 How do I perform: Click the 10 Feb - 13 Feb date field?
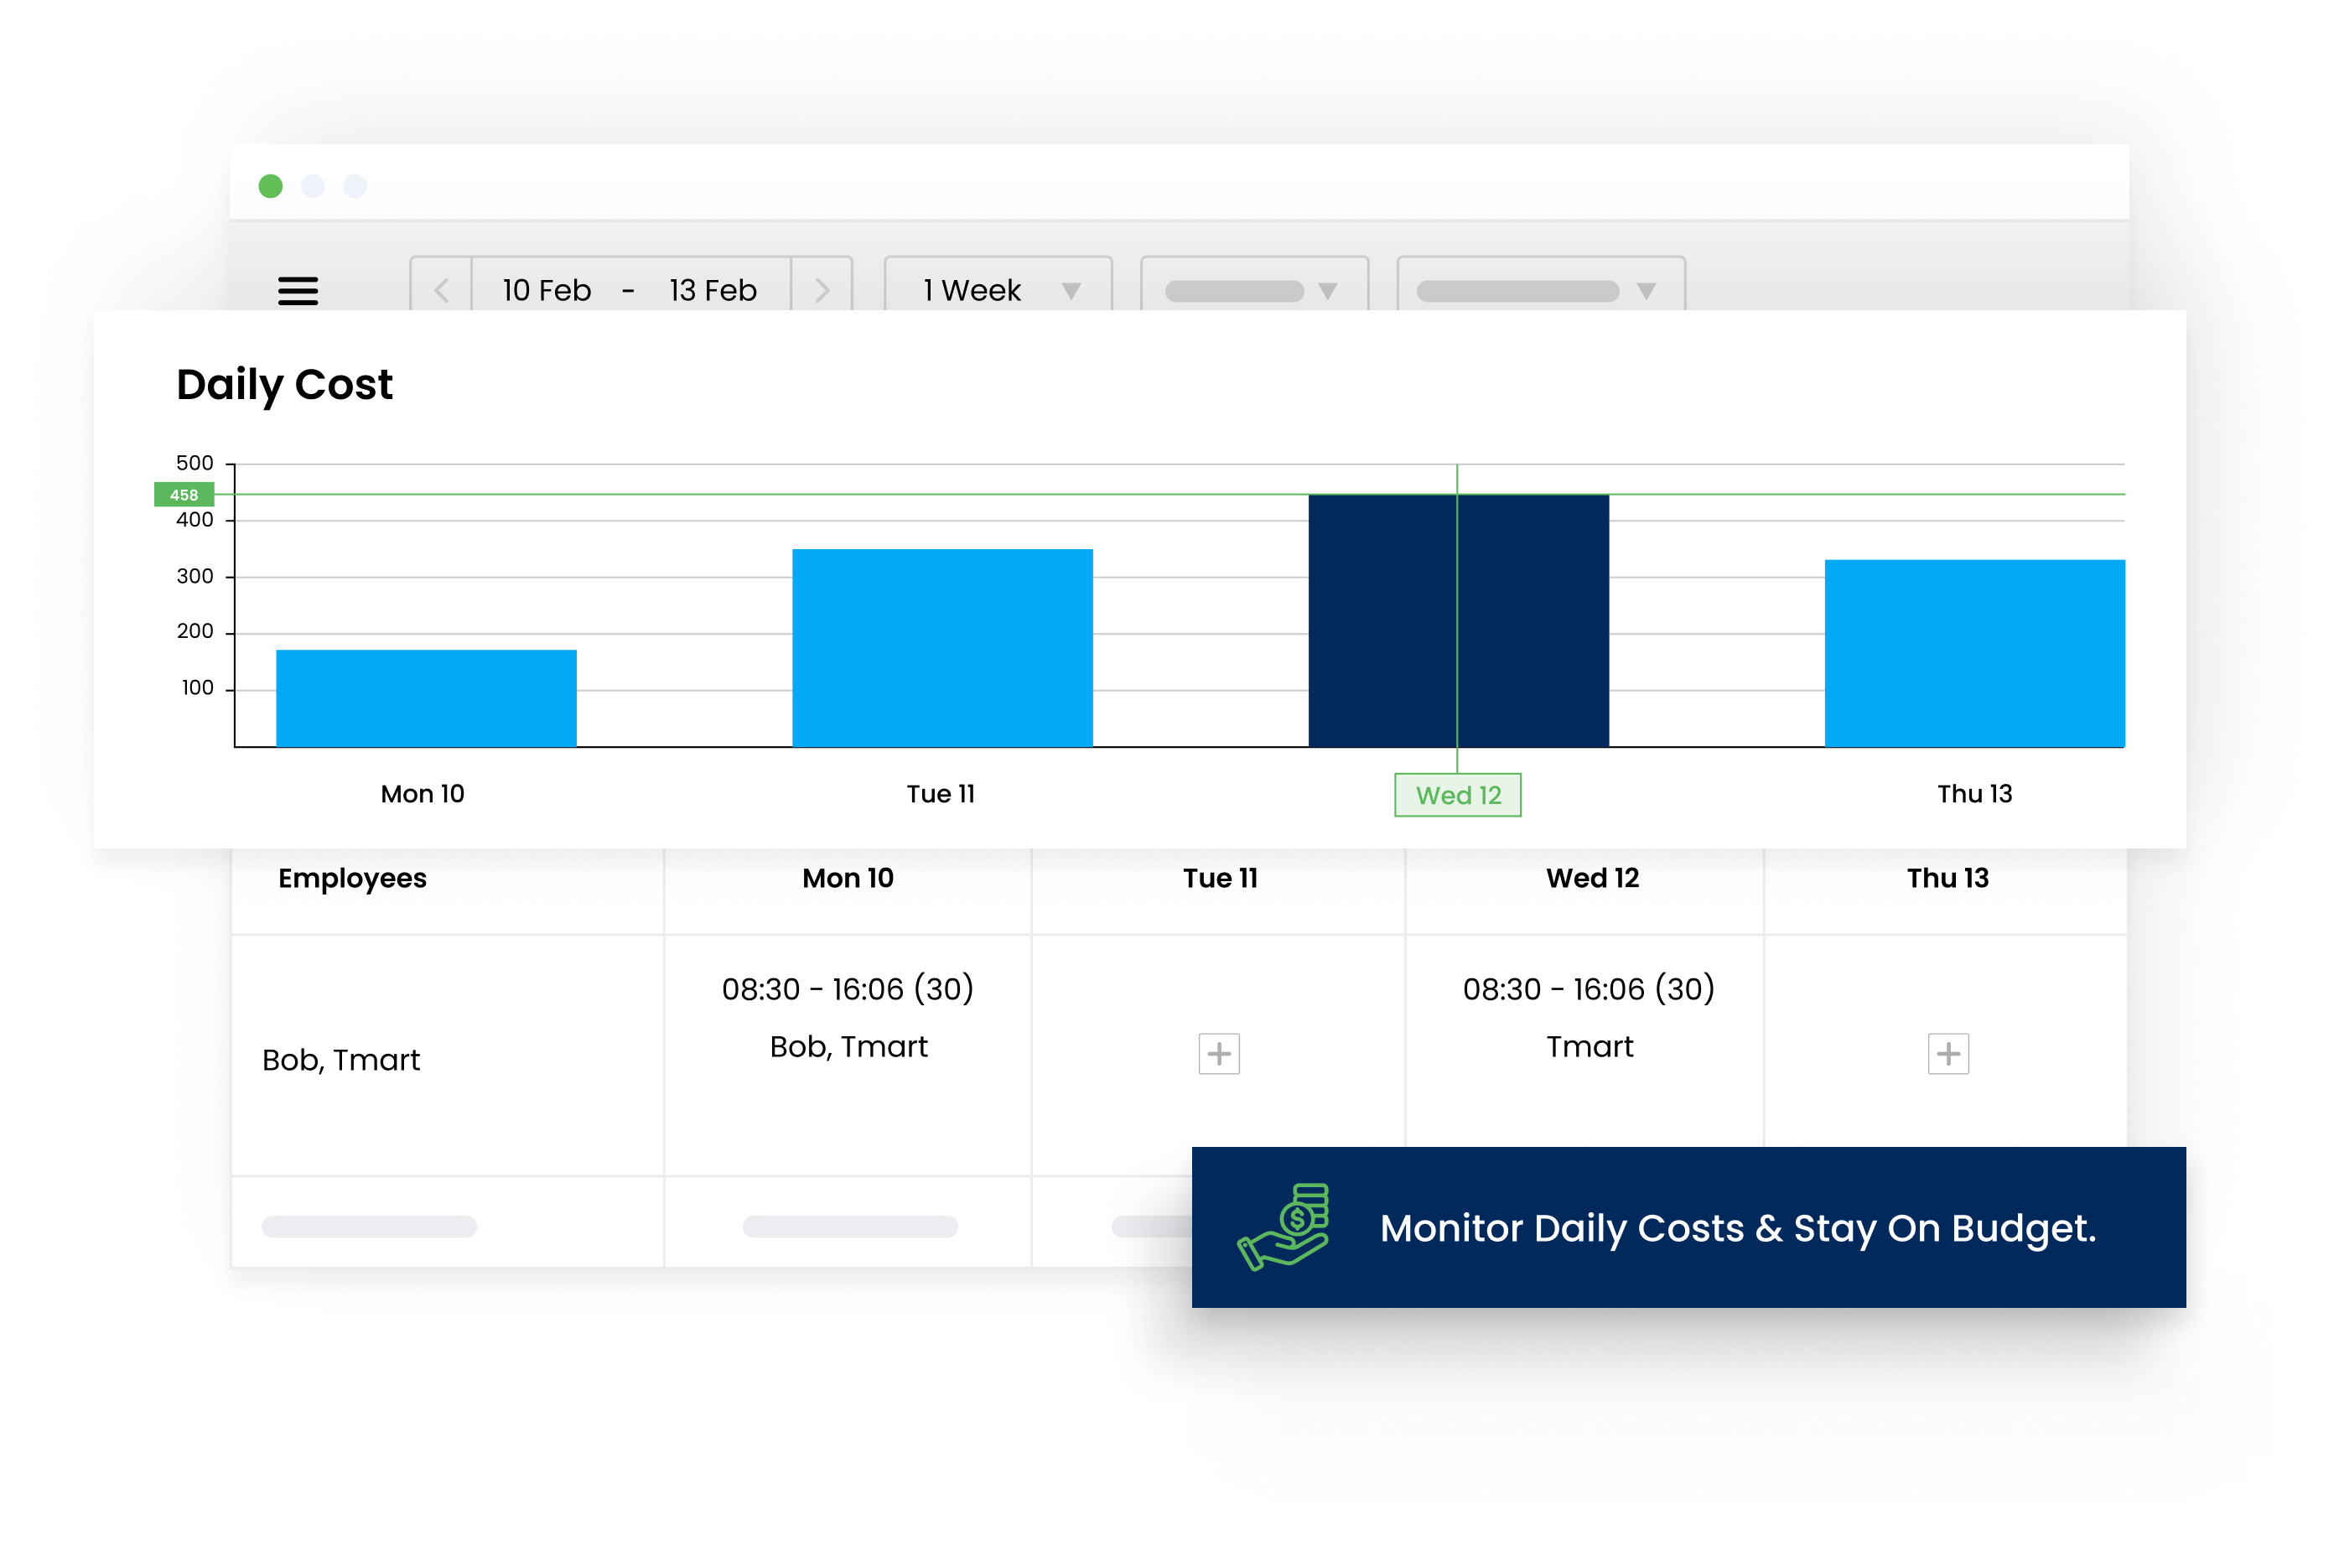(x=630, y=290)
